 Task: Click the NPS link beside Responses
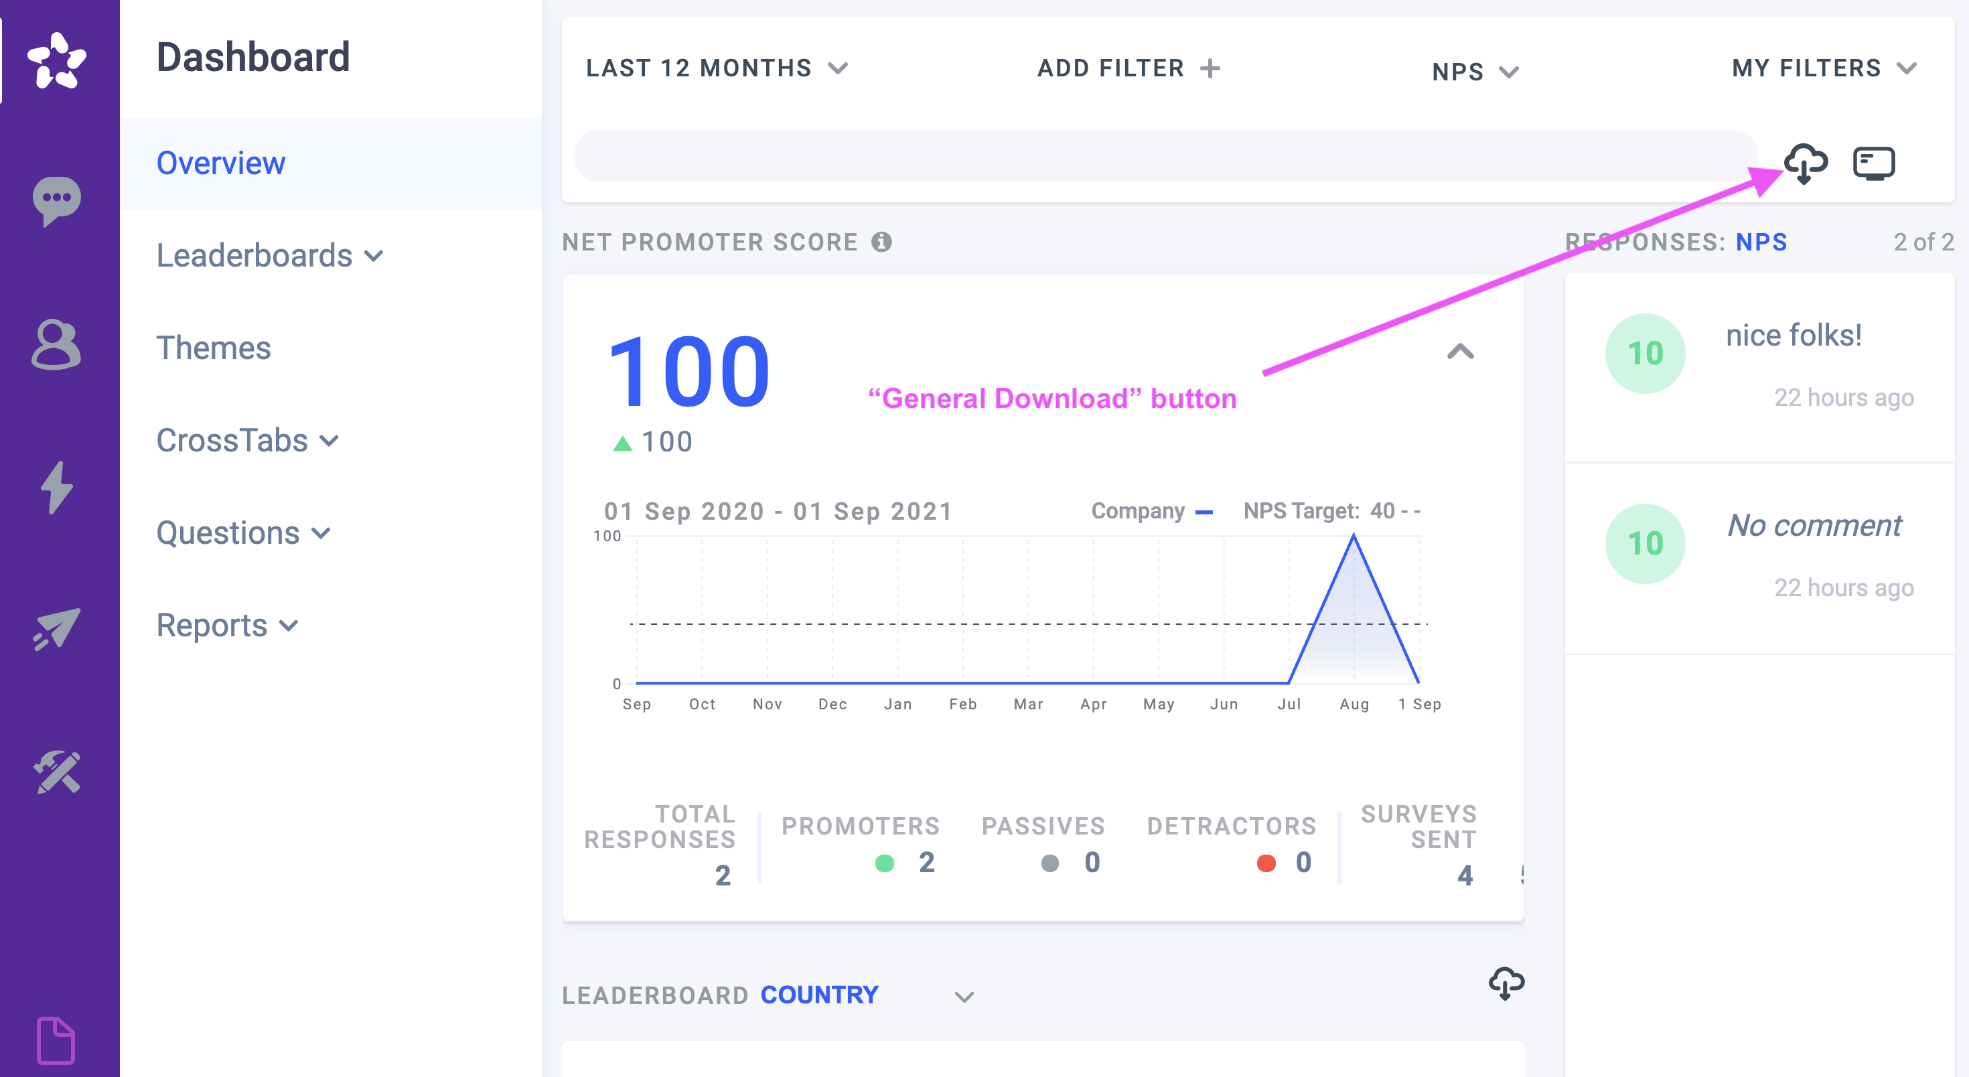coord(1761,242)
